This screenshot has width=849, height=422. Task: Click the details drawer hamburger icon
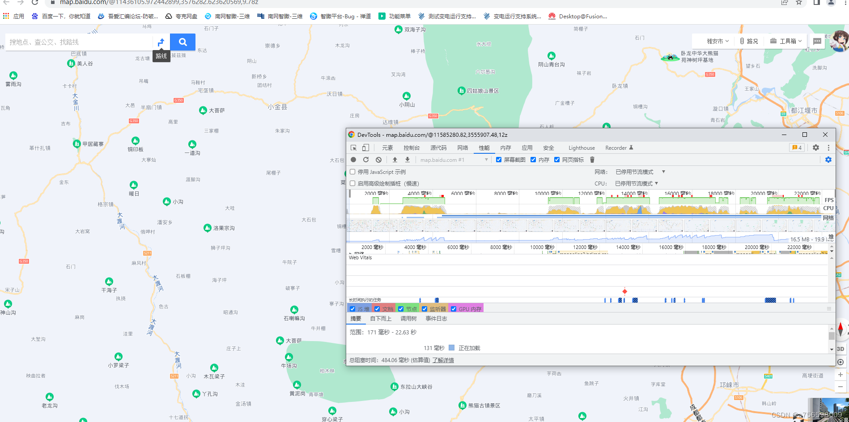829,308
